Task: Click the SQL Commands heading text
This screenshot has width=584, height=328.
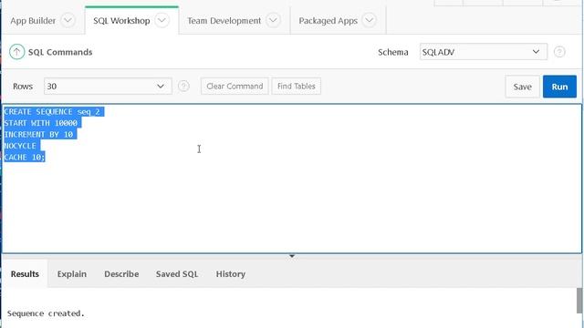Action: click(60, 52)
